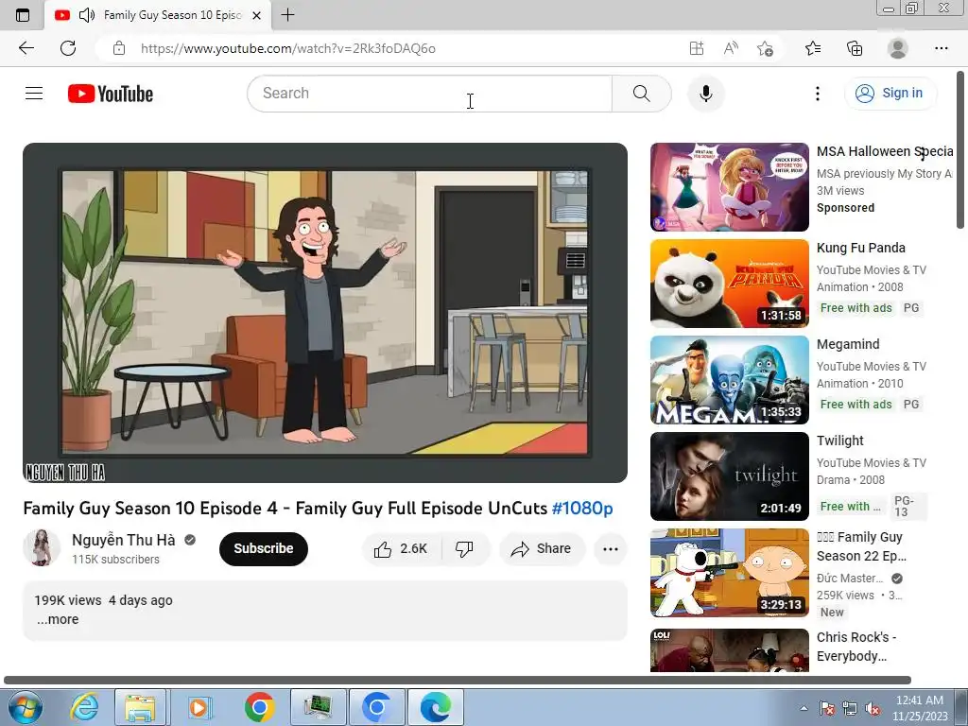Go back with browser back arrow
This screenshot has height=726, width=968.
point(26,48)
